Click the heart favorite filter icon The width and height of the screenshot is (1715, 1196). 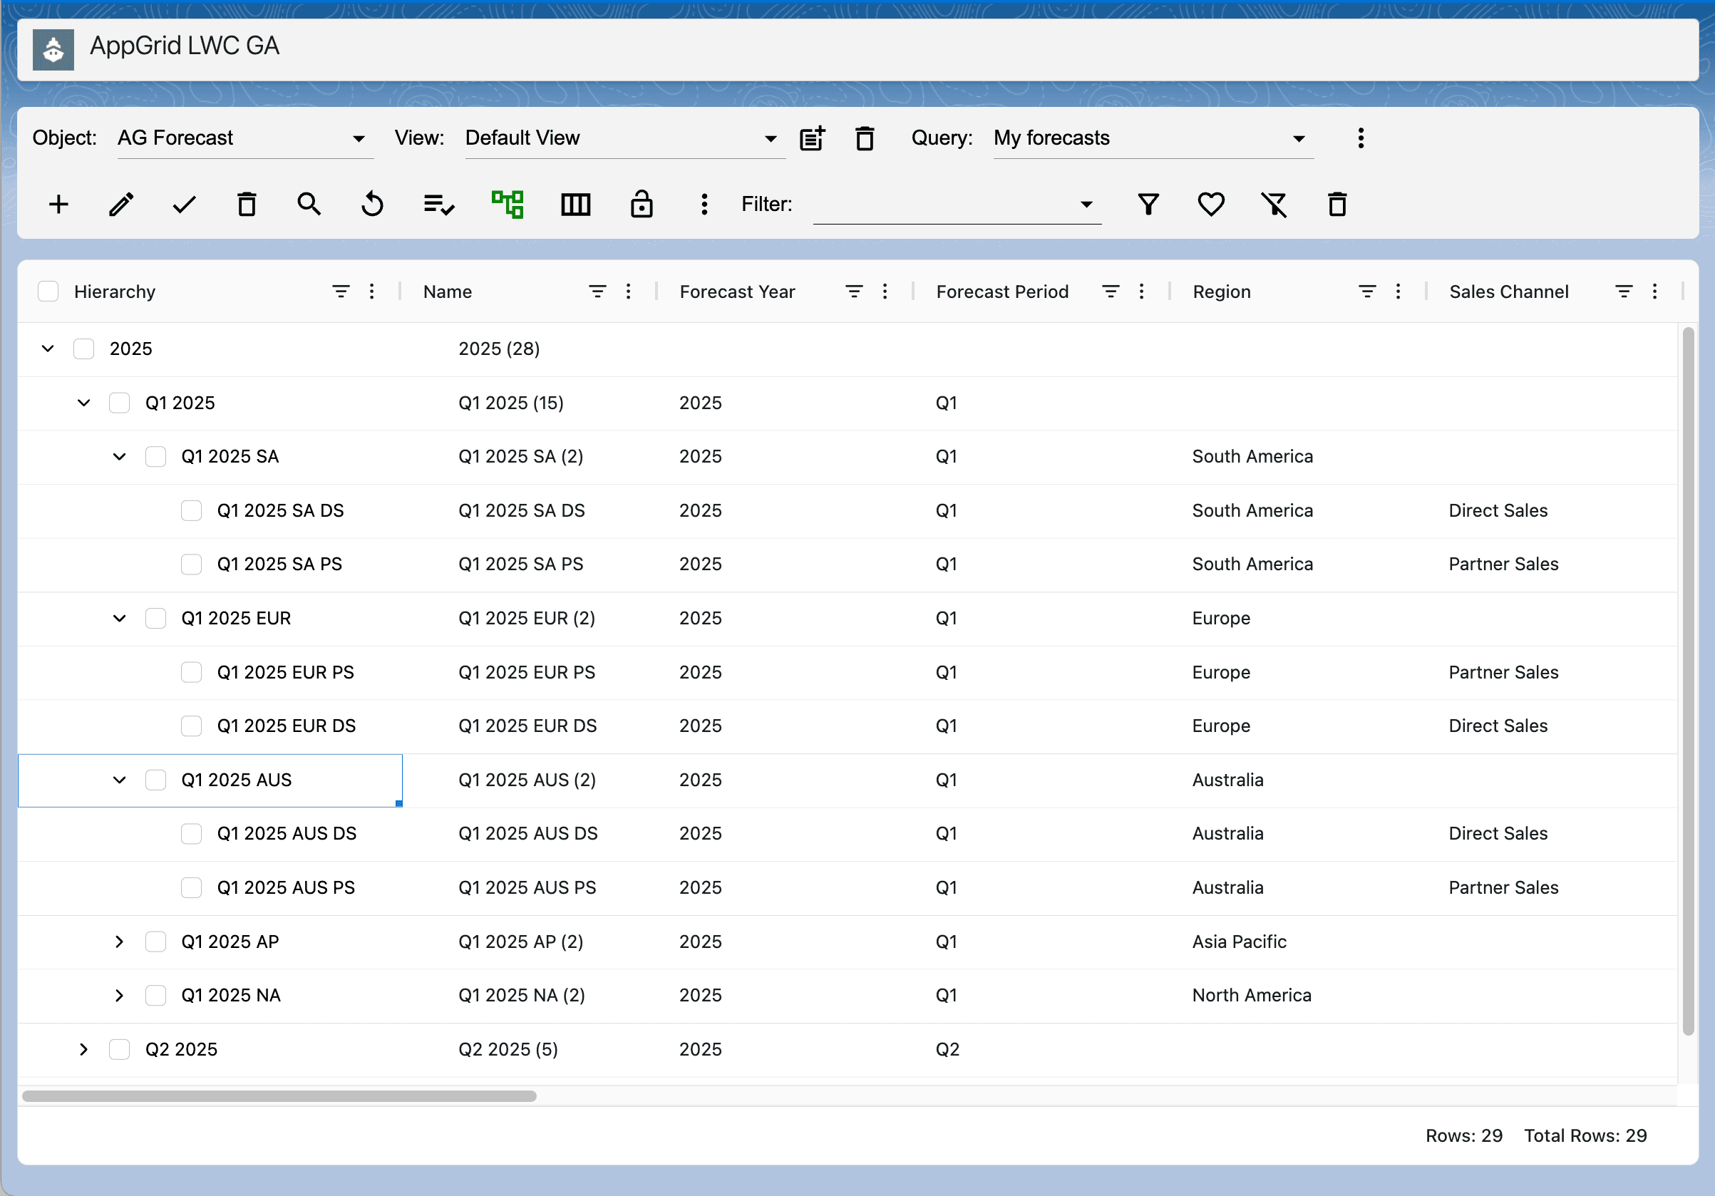[x=1211, y=204]
